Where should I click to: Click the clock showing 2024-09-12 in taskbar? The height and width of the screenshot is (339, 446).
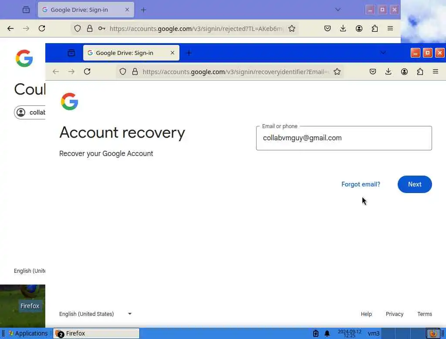(x=349, y=333)
